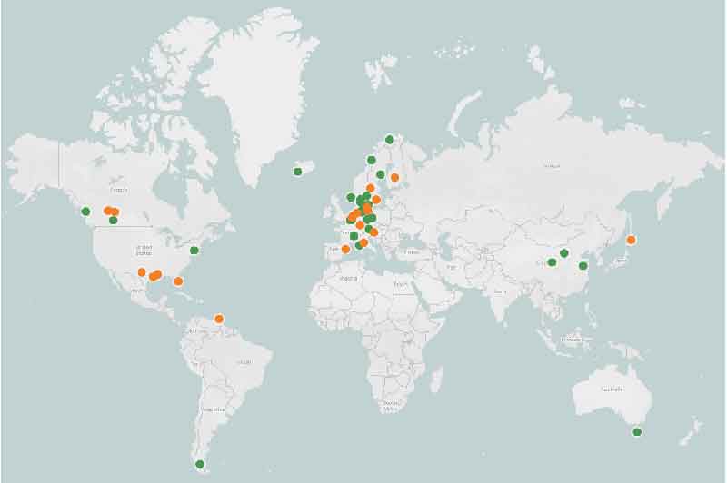The width and height of the screenshot is (727, 483).
Task: Click the northernmost green marker in China
Action: tap(564, 253)
